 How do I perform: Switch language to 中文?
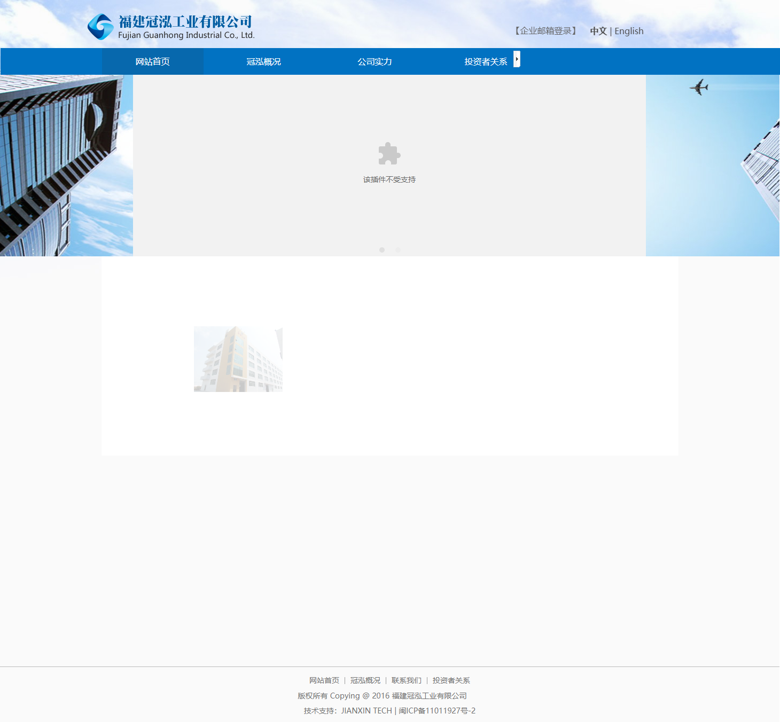tap(598, 31)
